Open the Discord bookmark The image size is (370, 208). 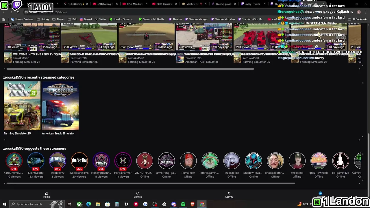coord(86,19)
